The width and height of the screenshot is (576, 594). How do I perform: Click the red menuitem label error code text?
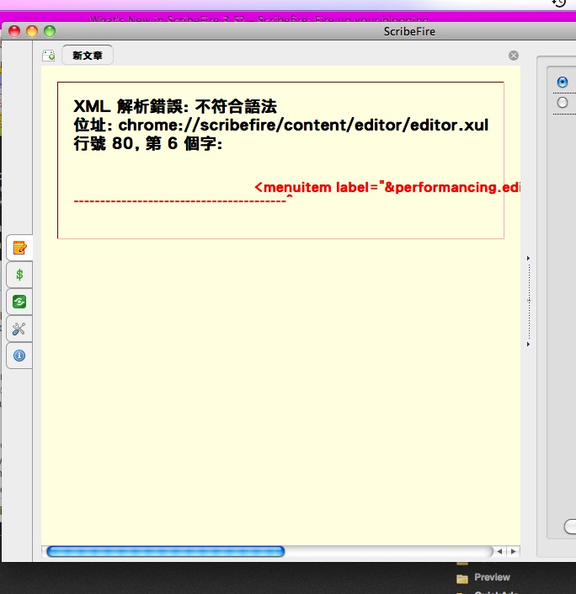point(387,187)
